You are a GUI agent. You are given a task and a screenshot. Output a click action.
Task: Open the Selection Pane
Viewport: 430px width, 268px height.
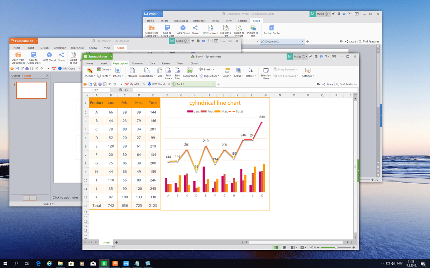tap(266, 73)
